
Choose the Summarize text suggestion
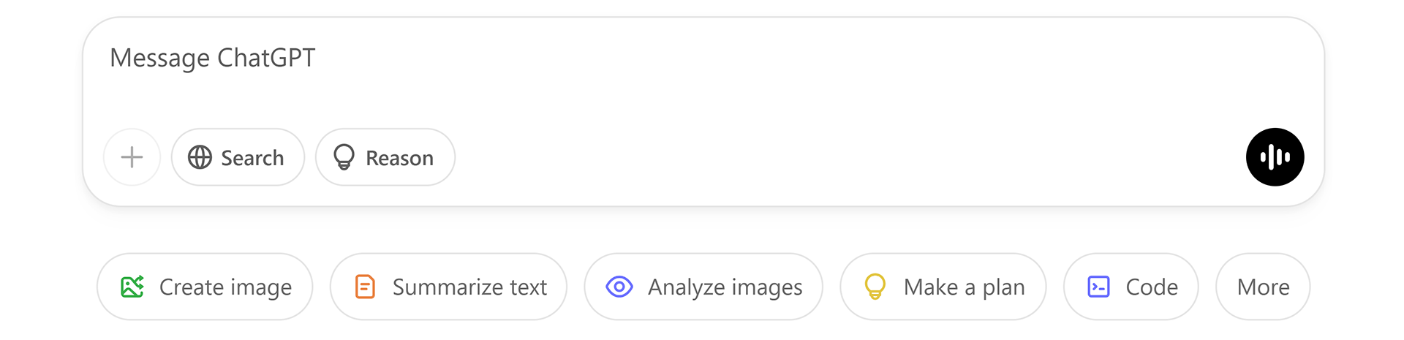pos(448,287)
